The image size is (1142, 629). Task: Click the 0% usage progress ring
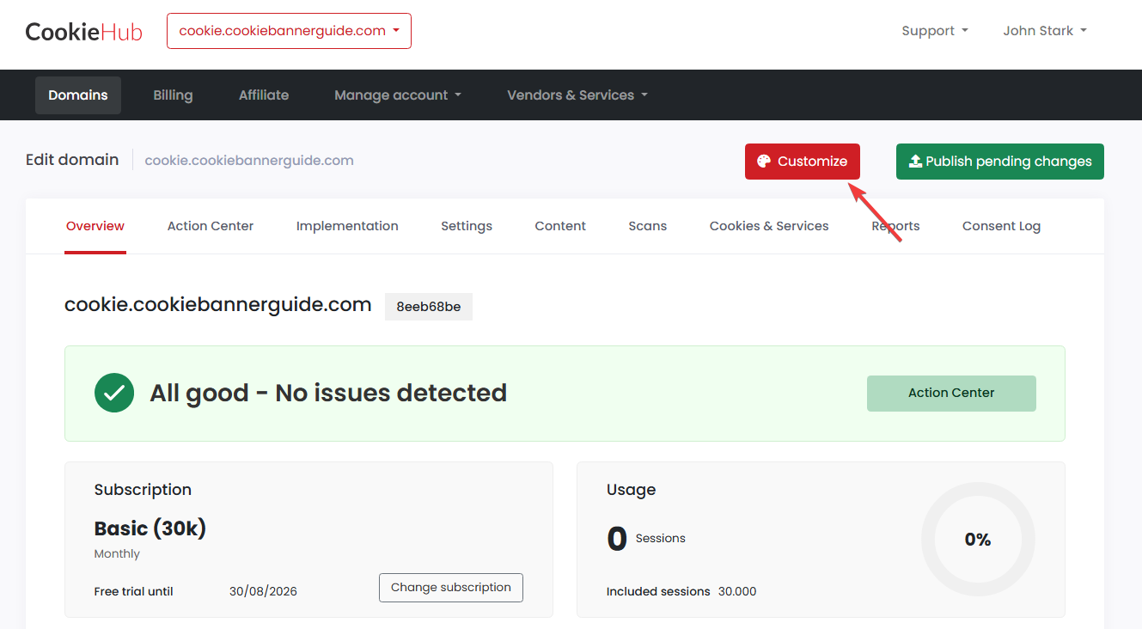click(x=978, y=540)
